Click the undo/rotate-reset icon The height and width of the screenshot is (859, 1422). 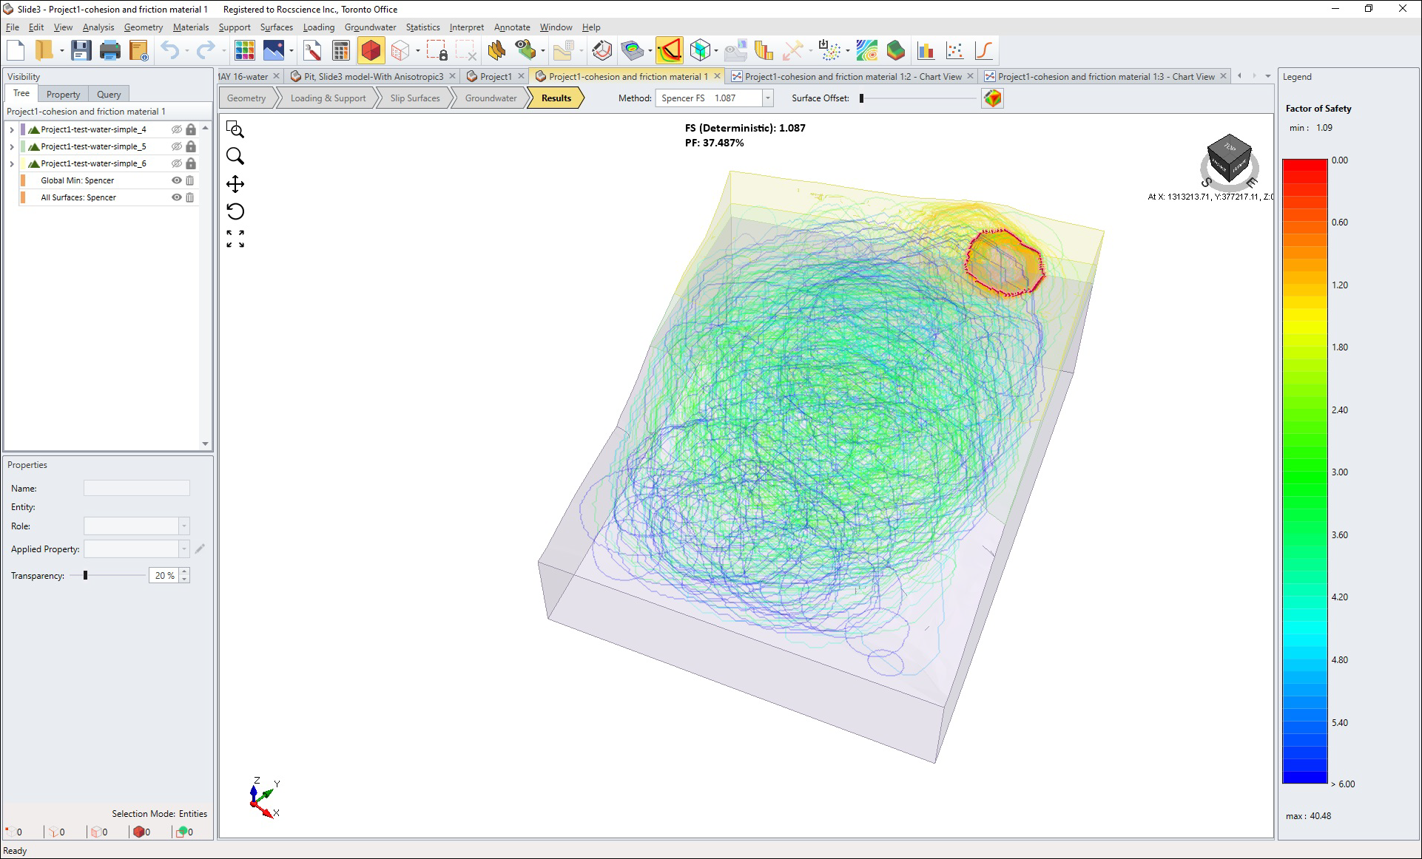tap(236, 211)
